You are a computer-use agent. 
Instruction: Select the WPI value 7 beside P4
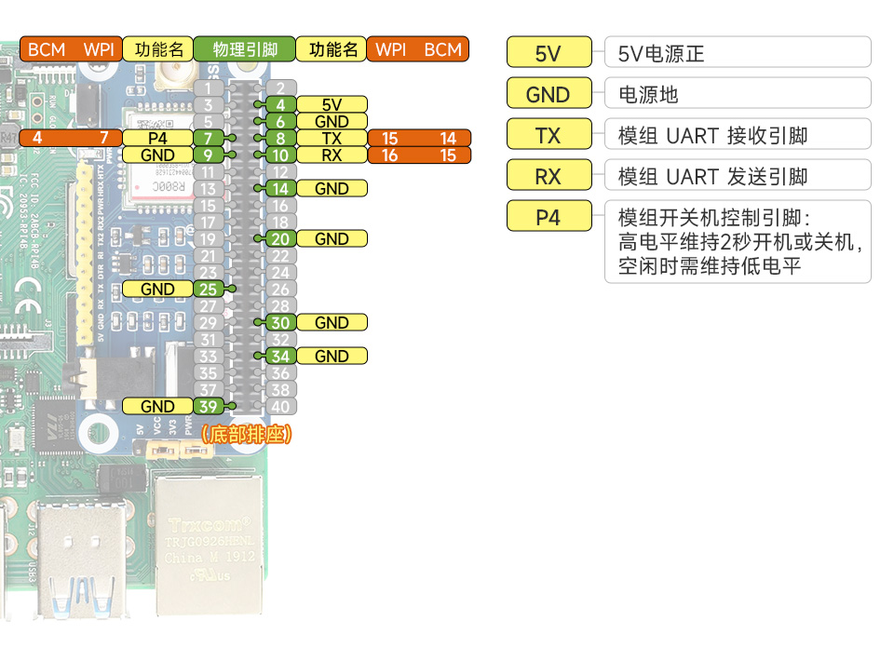pos(102,138)
